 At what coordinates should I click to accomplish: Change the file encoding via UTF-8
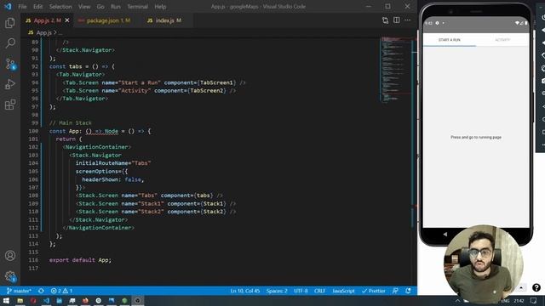coord(301,291)
